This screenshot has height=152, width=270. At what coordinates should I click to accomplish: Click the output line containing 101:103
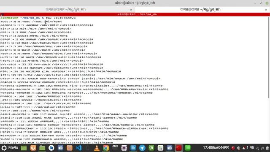(84, 89)
